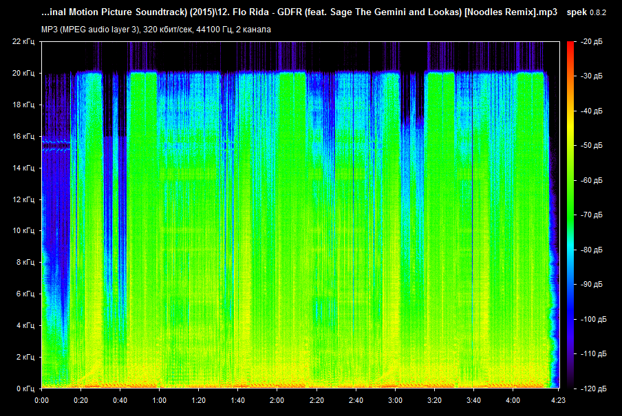Image resolution: width=622 pixels, height=416 pixels.
Task: Select the -70 дБ level label
Action: click(x=591, y=215)
